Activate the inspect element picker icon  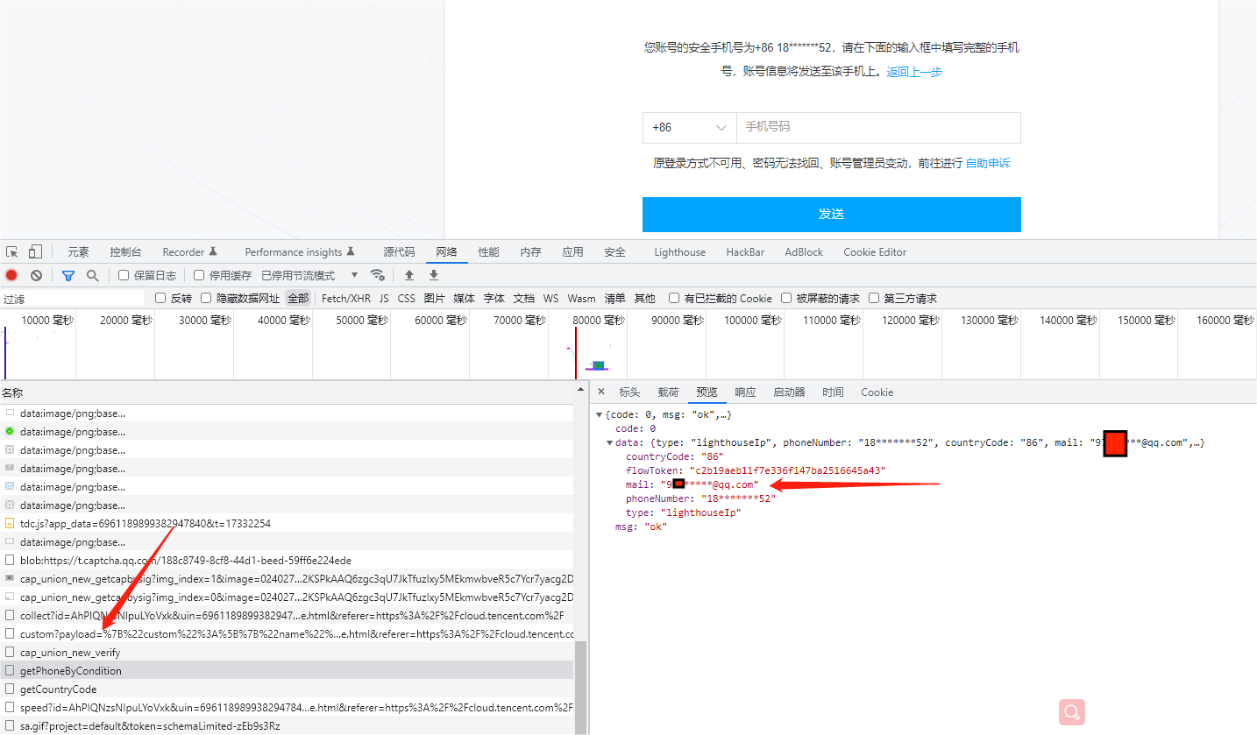click(12, 252)
